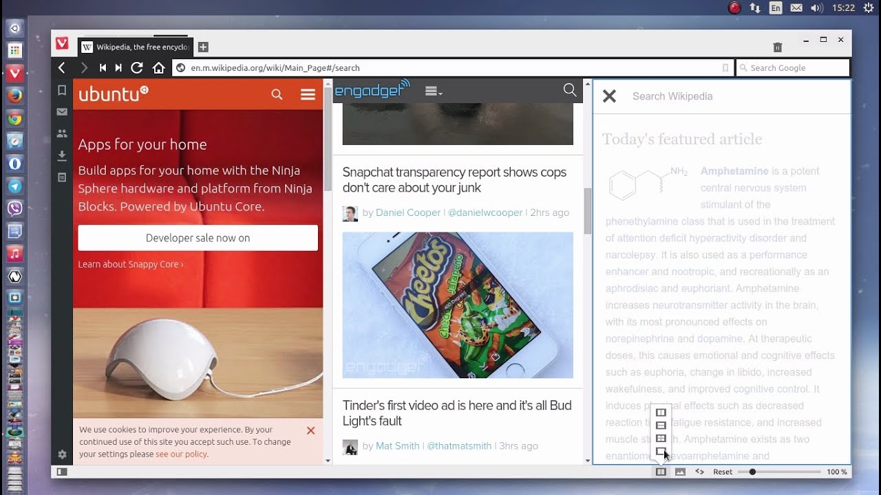This screenshot has width=881, height=495.
Task: Open the Snapchat transparency report article
Action: tap(454, 180)
